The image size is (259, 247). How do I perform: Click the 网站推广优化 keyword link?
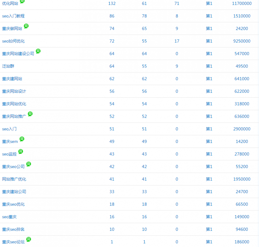coord(14,179)
